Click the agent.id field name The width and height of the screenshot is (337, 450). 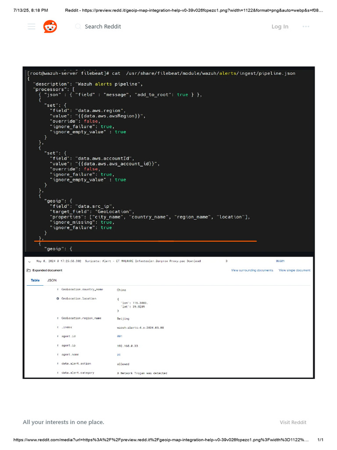(x=68, y=336)
